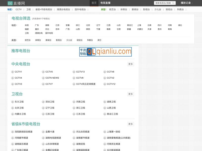Open the 国外电视台 region filter
Image resolution: width=202 pixels, height=151 pixels.
(x=81, y=9)
